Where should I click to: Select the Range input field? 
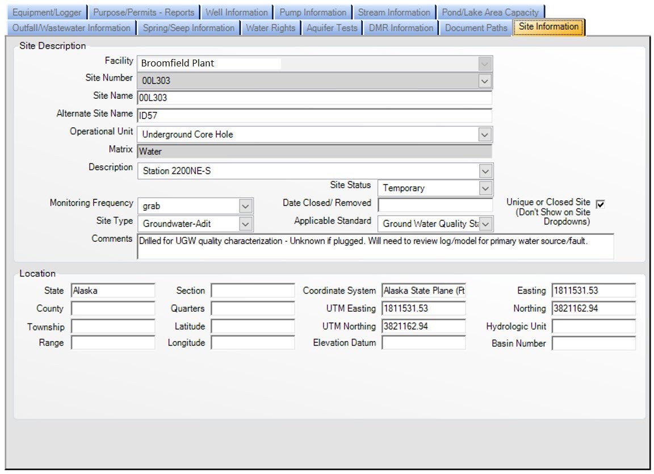click(113, 343)
